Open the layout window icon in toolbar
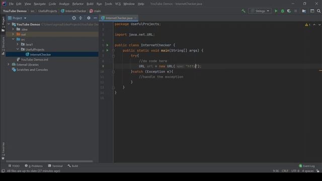The height and width of the screenshot is (181, 322). click(x=312, y=11)
